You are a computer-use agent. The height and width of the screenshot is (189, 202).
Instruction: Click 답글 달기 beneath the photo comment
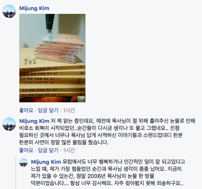[48, 110]
